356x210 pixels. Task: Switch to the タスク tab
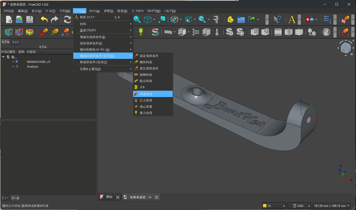point(15,42)
